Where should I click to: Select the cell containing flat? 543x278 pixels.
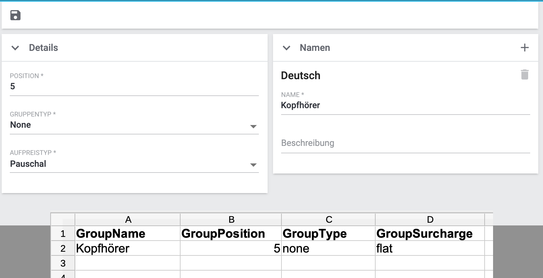click(430, 248)
